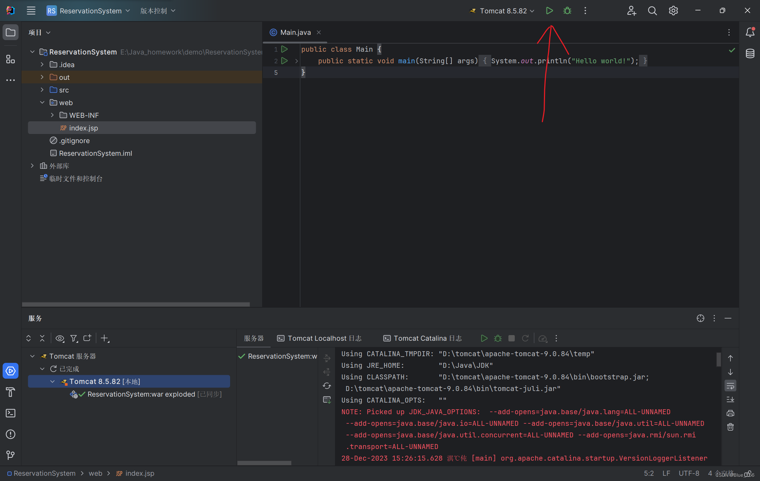
Task: Select index.jsp in project tree
Action: 142,128
